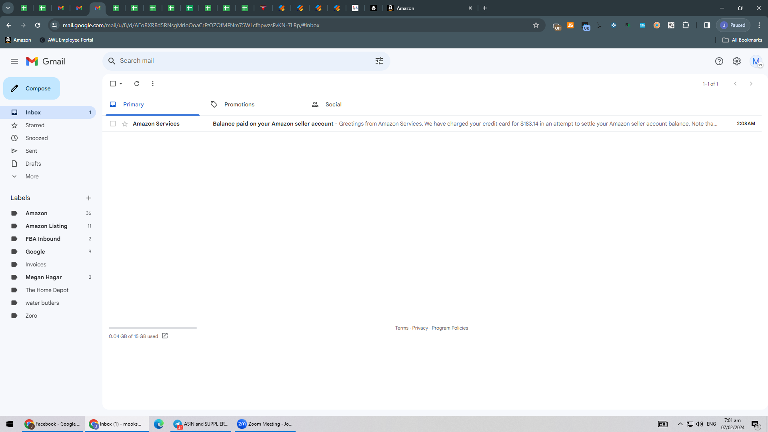Open the Chrome profile Paused button
Screen dimensions: 768x432
733,25
